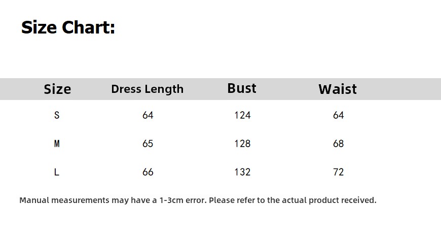Click bust value 128
Viewport: 441px width, 235px height.
coord(242,144)
